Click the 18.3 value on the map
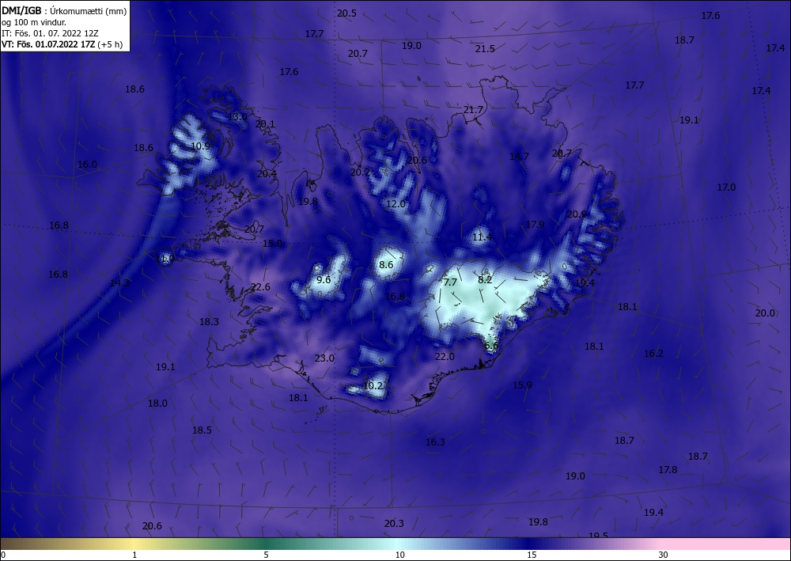 209,321
